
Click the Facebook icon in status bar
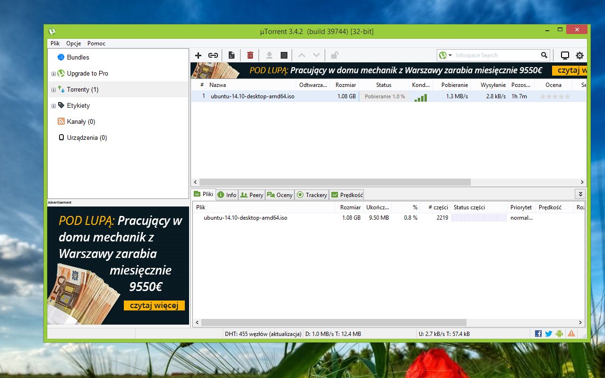click(x=538, y=334)
